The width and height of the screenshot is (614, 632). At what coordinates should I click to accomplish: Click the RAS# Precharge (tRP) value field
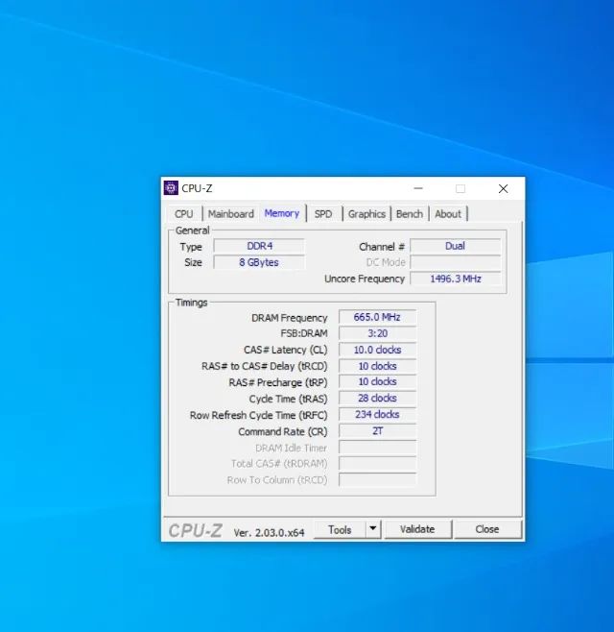(377, 381)
